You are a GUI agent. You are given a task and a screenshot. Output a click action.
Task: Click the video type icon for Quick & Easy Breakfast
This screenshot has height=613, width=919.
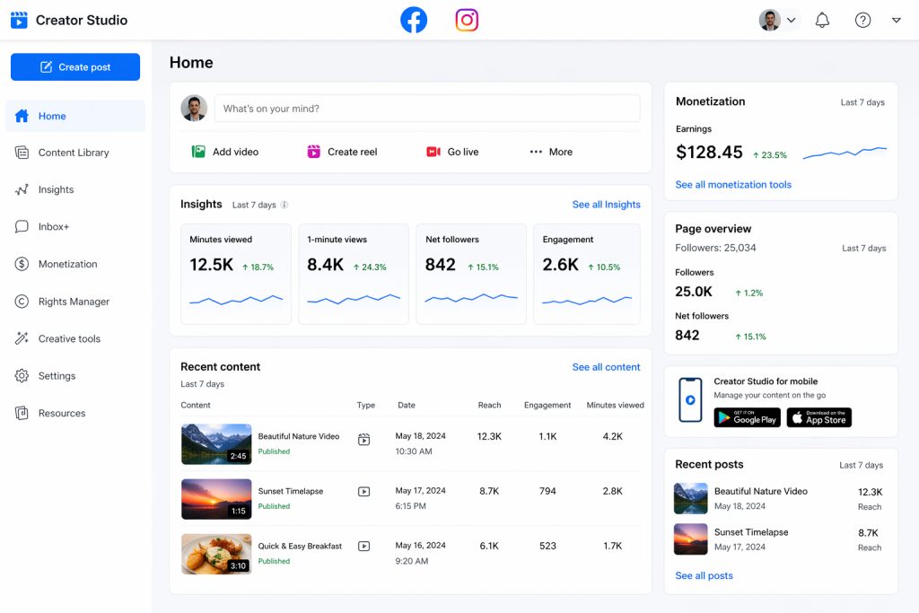(x=364, y=547)
